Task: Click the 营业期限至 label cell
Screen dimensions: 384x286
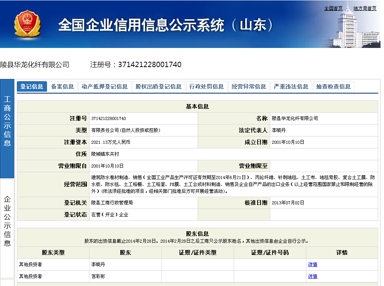Action: point(234,166)
